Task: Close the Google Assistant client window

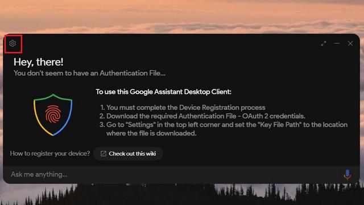Action: pyautogui.click(x=350, y=43)
